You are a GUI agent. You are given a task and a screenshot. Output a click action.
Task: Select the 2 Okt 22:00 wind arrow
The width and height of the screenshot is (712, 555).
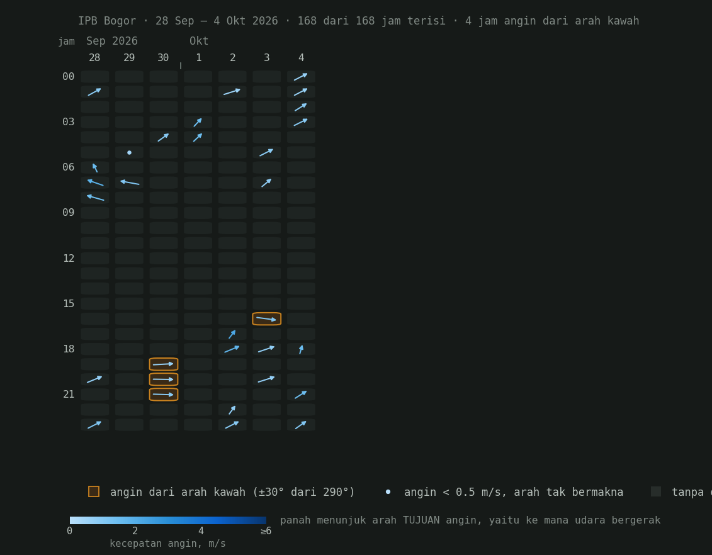pyautogui.click(x=232, y=410)
